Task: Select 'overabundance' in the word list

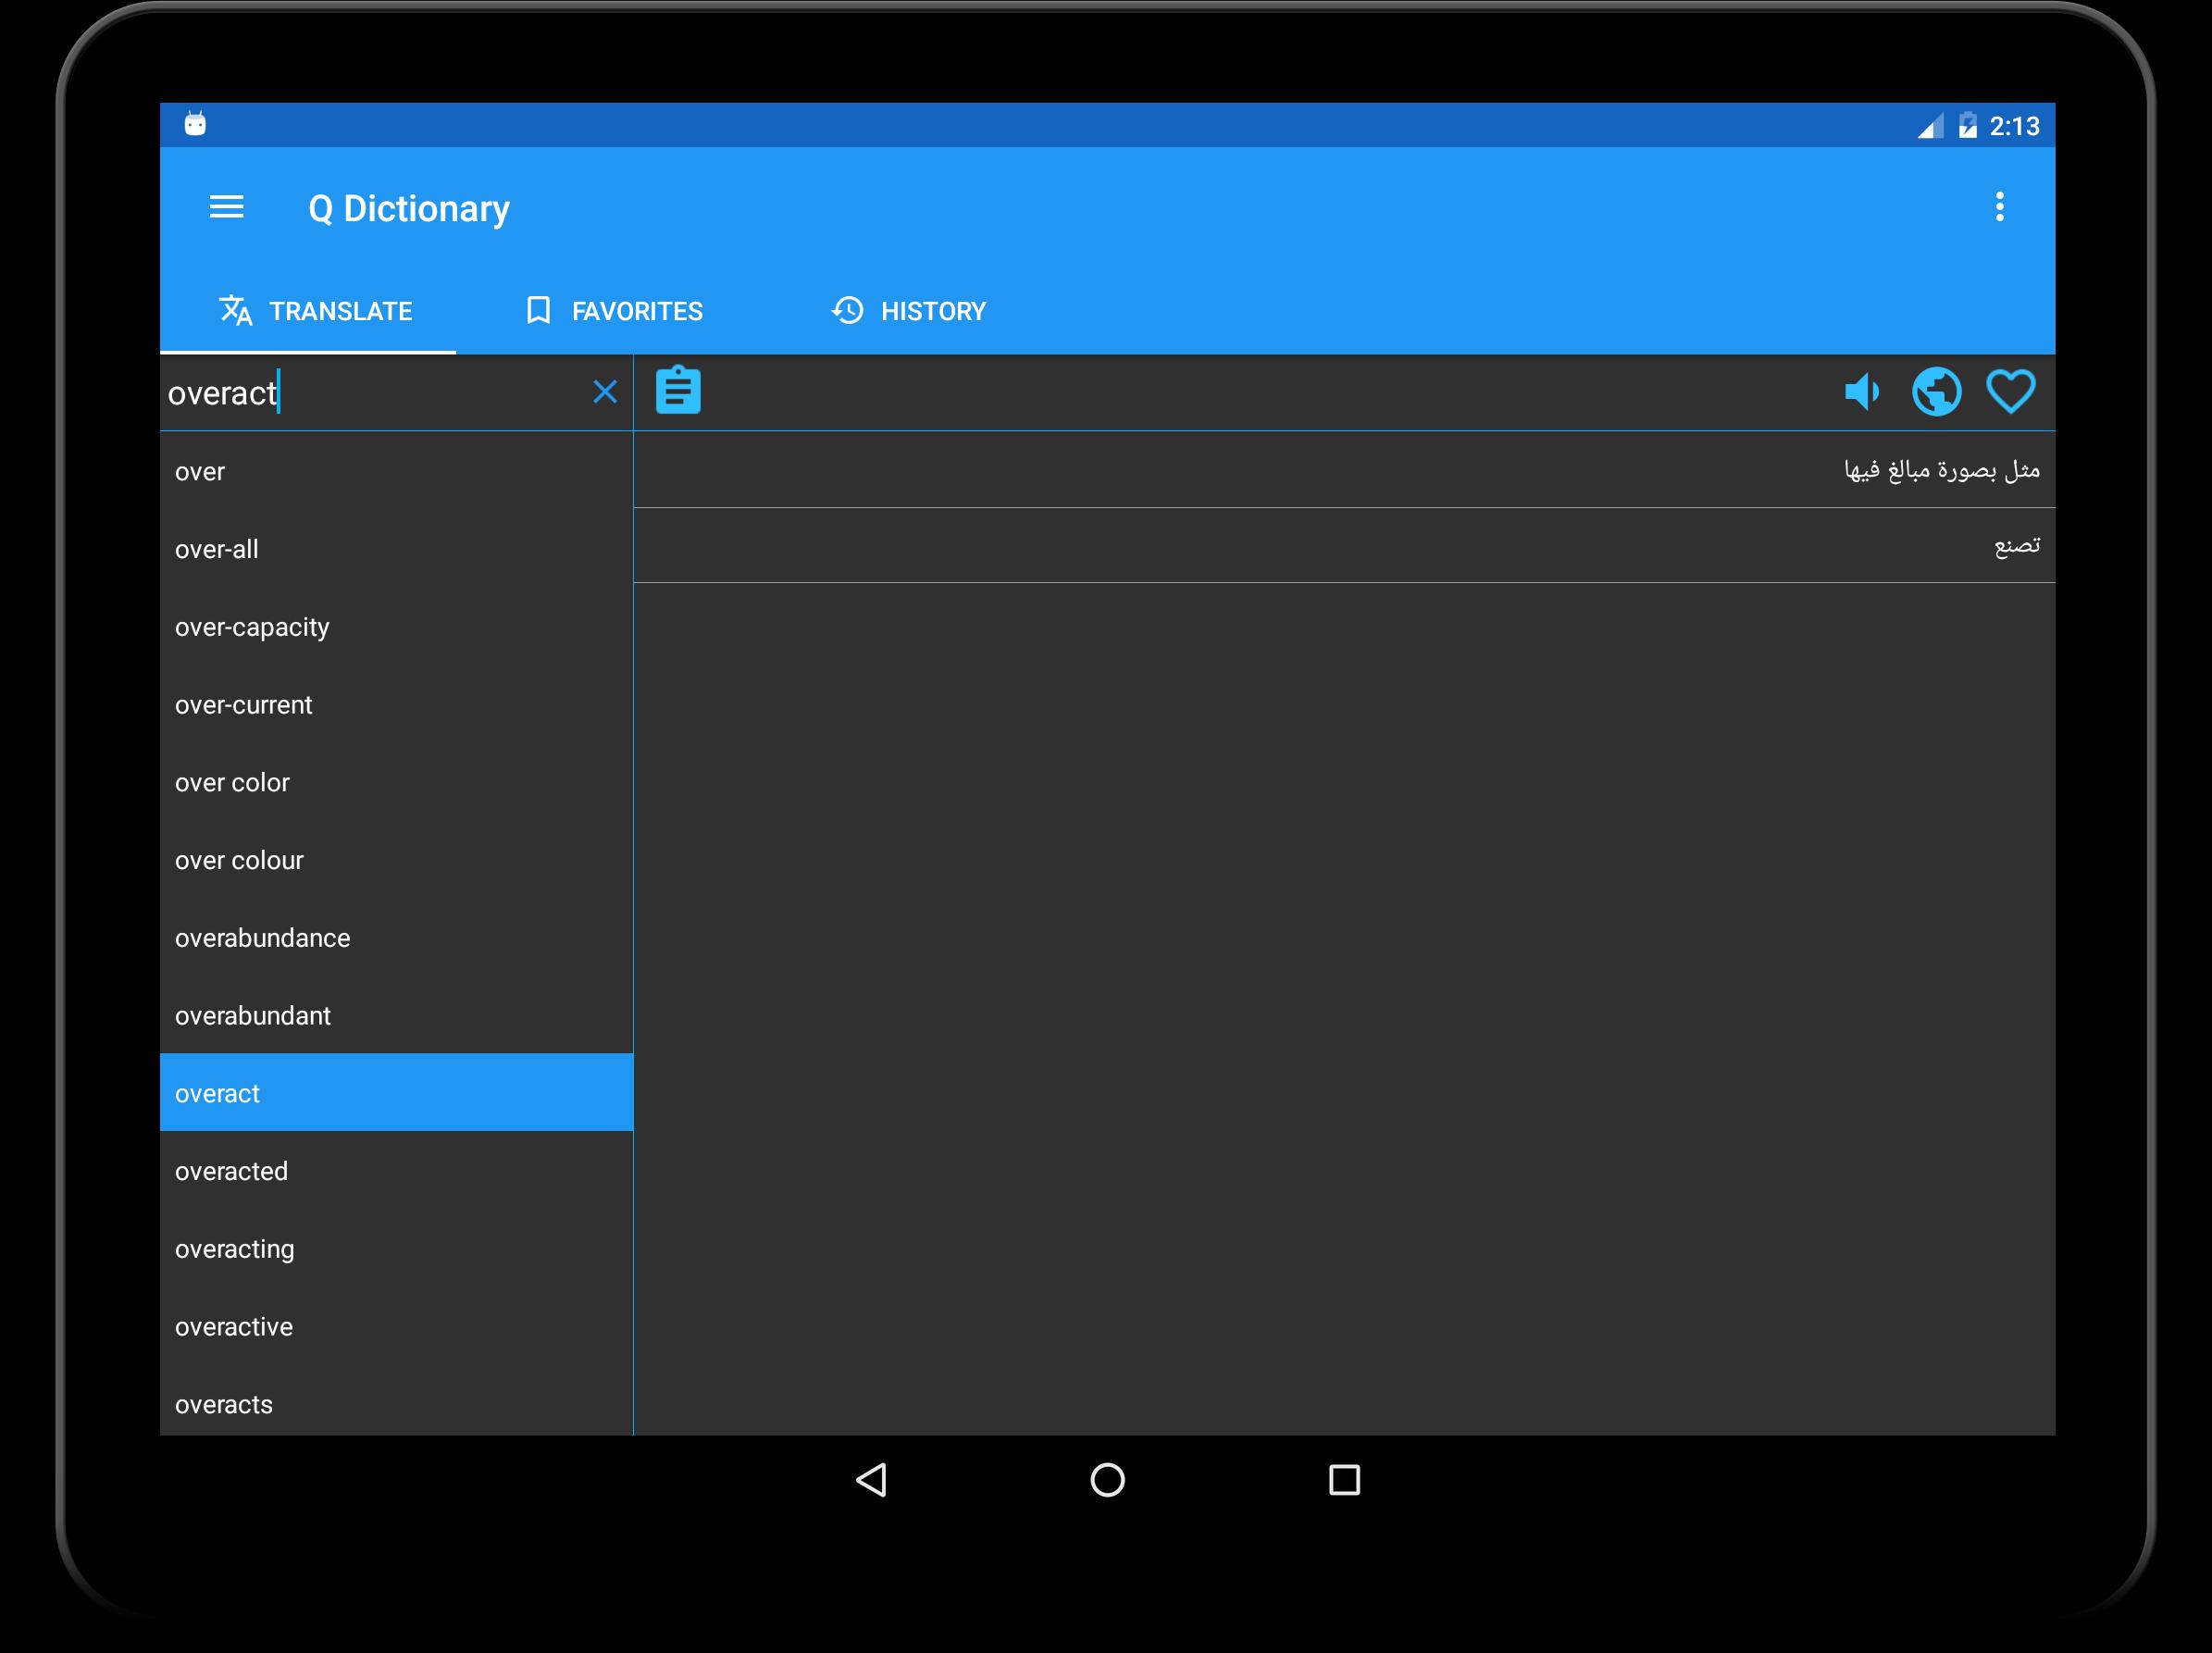Action: [396, 938]
